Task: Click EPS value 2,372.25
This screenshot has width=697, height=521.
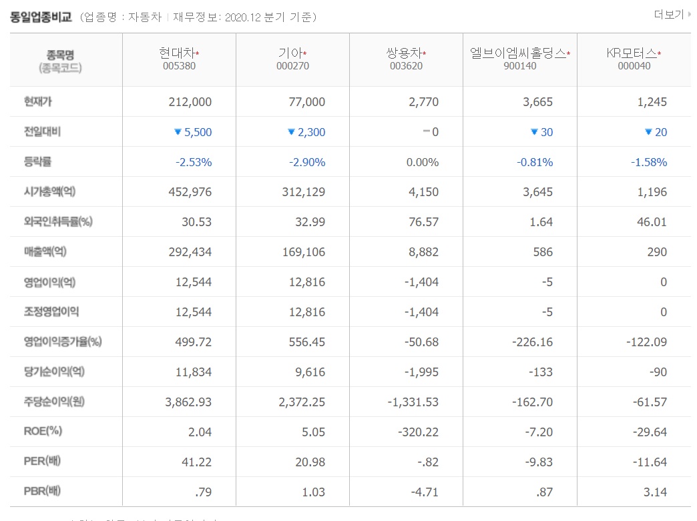Action: pyautogui.click(x=302, y=402)
